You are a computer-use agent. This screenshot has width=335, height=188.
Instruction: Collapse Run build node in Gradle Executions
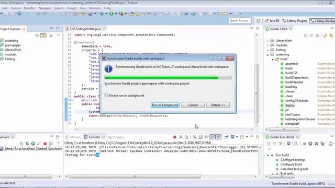pyautogui.click(x=267, y=155)
